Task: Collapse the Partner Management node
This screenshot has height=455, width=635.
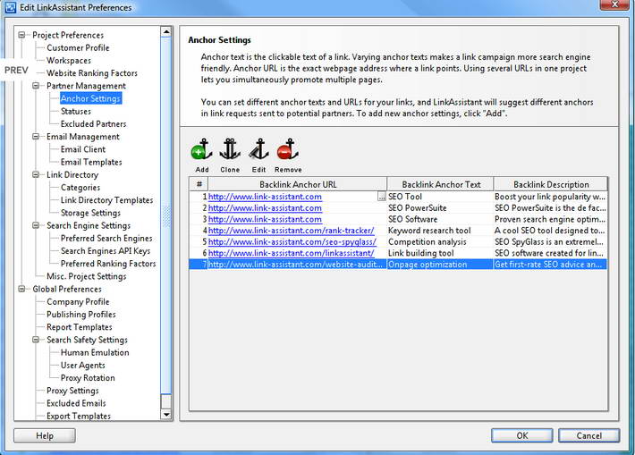Action: 38,86
